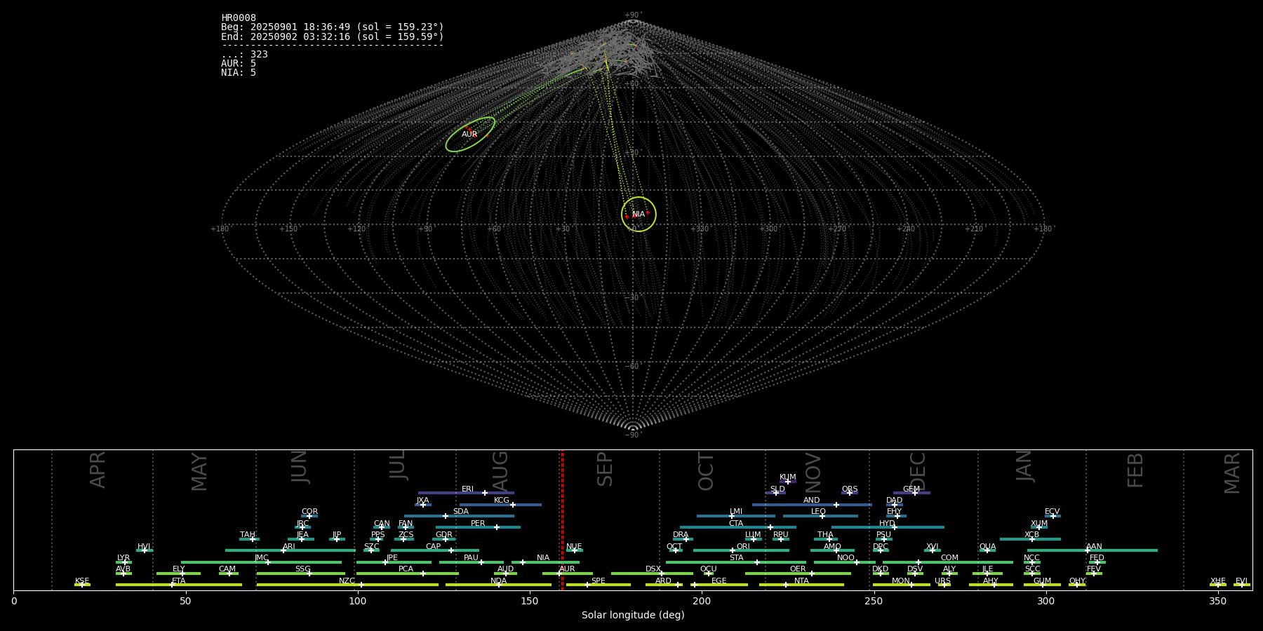Click the +330 right ascension label
The width and height of the screenshot is (1263, 631).
click(x=700, y=229)
